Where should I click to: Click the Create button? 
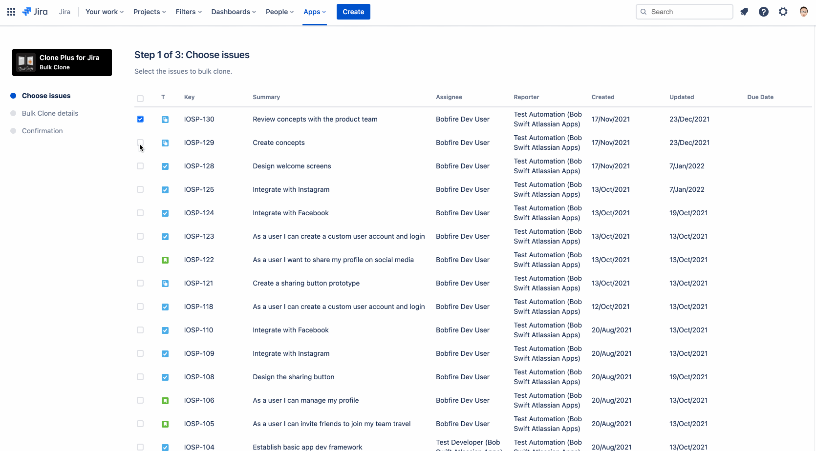pyautogui.click(x=353, y=12)
